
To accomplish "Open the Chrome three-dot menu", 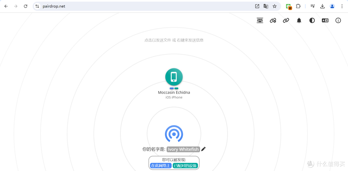I will 342,6.
